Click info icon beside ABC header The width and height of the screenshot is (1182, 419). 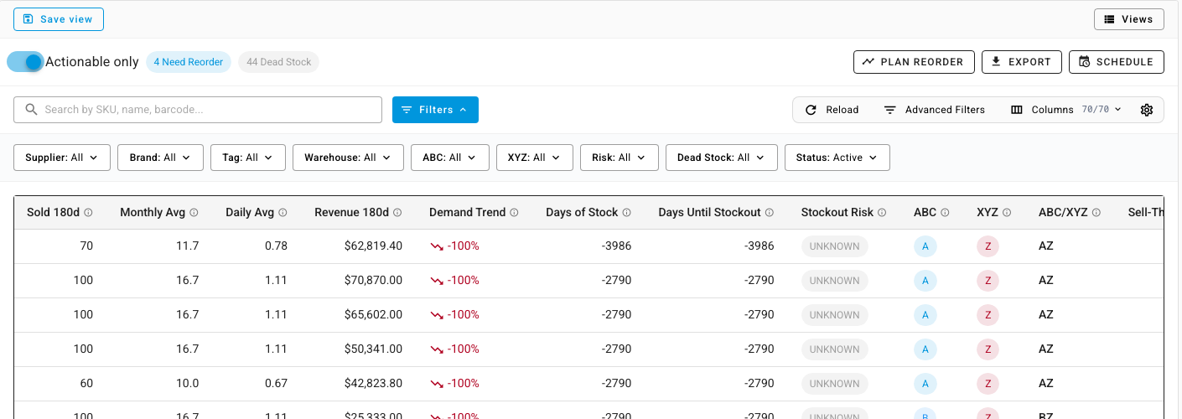945,213
